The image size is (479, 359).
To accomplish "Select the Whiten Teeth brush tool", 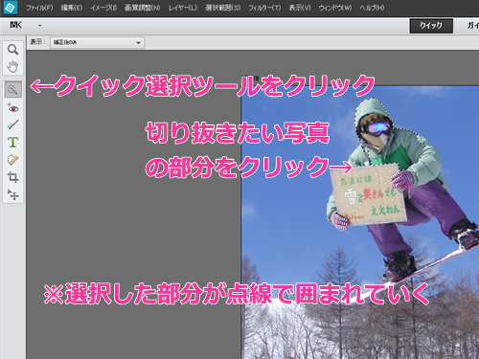I will pyautogui.click(x=12, y=124).
